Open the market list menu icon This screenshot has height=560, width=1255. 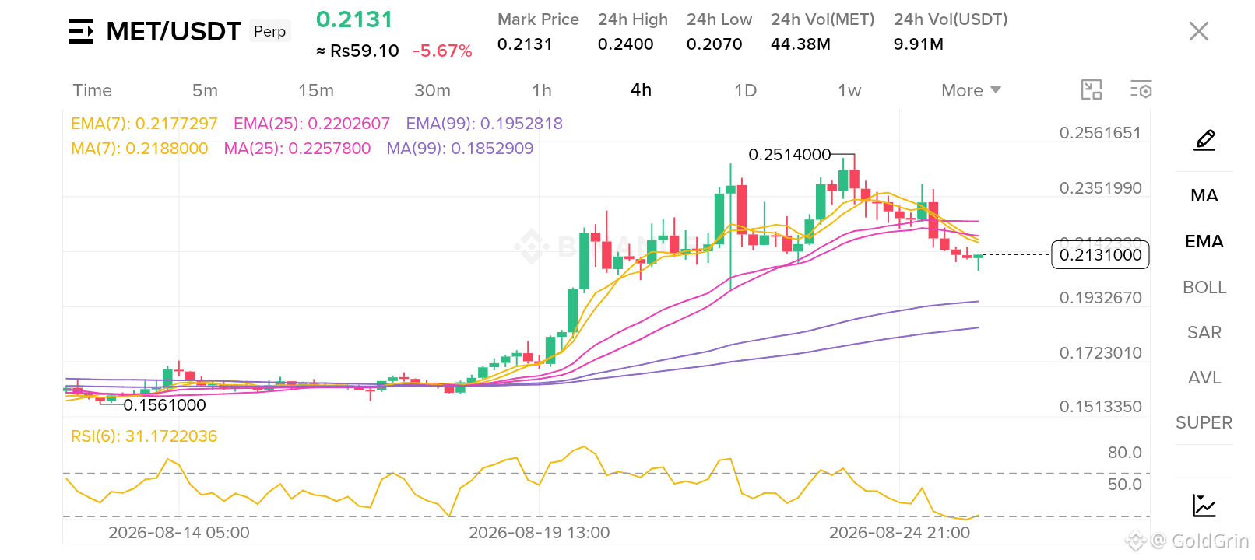[81, 31]
